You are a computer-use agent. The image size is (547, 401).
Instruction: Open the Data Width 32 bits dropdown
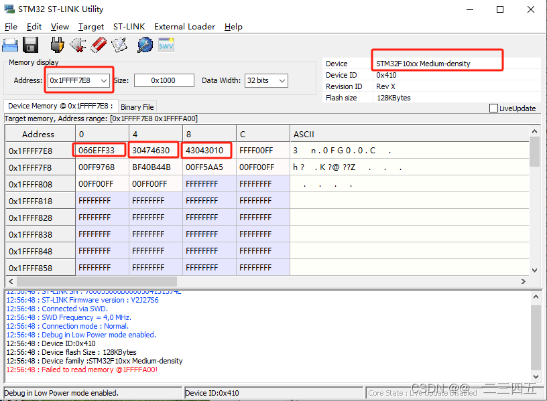pos(282,80)
